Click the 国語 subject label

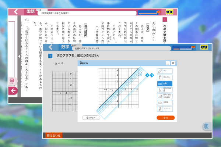[31, 11]
